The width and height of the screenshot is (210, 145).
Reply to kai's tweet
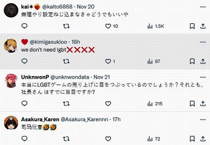(x=24, y=26)
